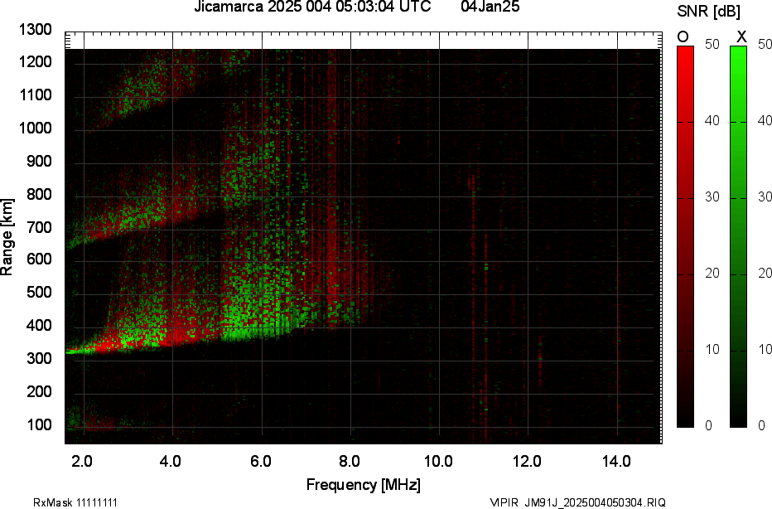Click the green X-mode SNR color bar

pos(738,236)
